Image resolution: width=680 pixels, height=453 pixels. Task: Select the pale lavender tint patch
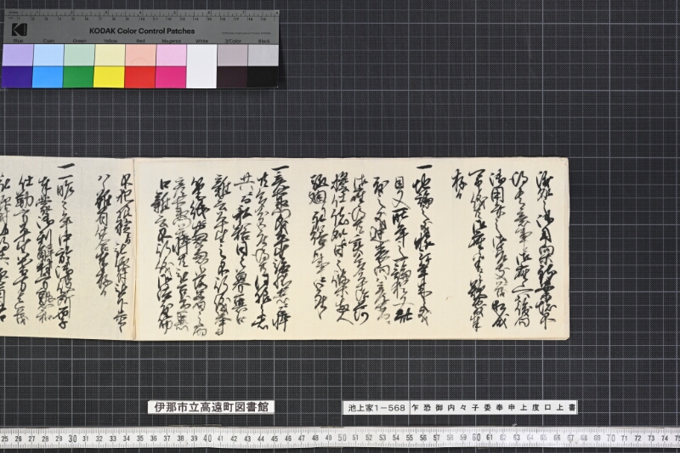[18, 55]
